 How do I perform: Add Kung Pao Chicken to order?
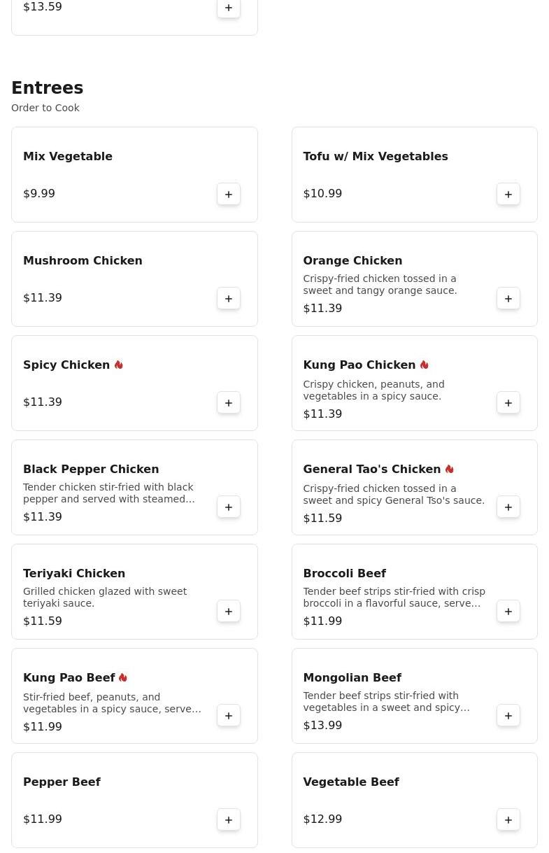click(x=508, y=403)
